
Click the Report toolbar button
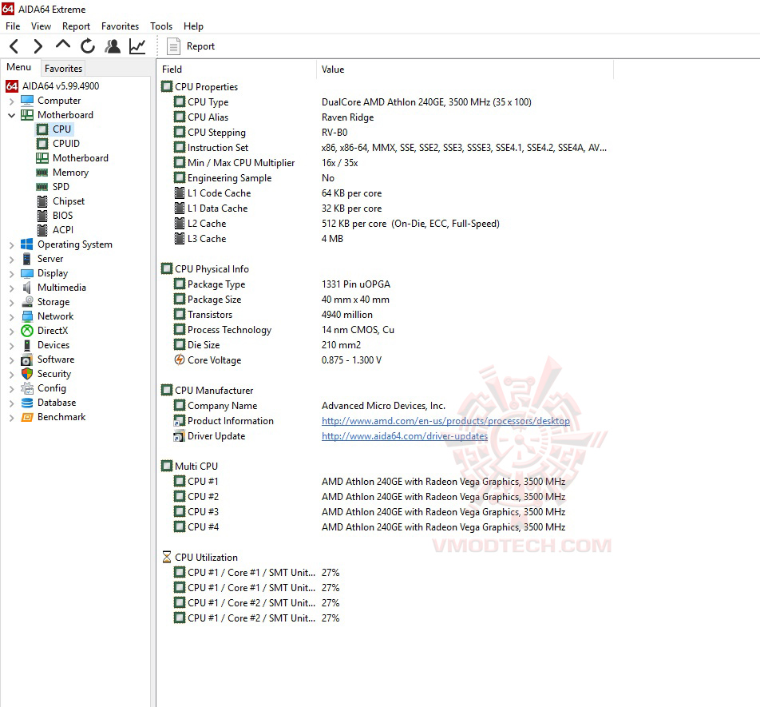191,46
